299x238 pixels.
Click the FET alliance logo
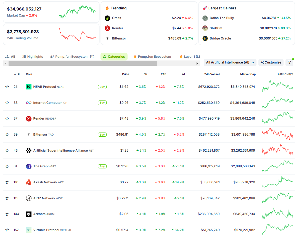29,150
